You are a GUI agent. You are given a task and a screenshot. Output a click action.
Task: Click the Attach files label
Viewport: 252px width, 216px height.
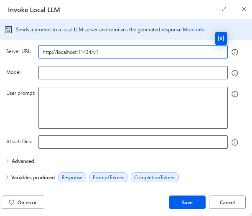pyautogui.click(x=19, y=142)
